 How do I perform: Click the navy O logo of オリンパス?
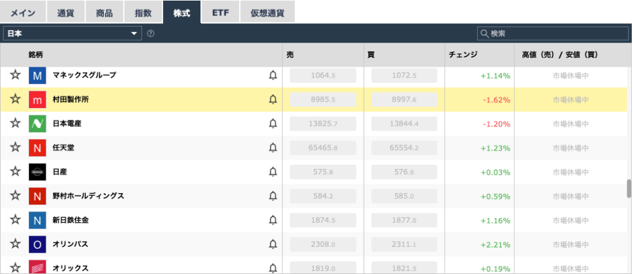37,244
